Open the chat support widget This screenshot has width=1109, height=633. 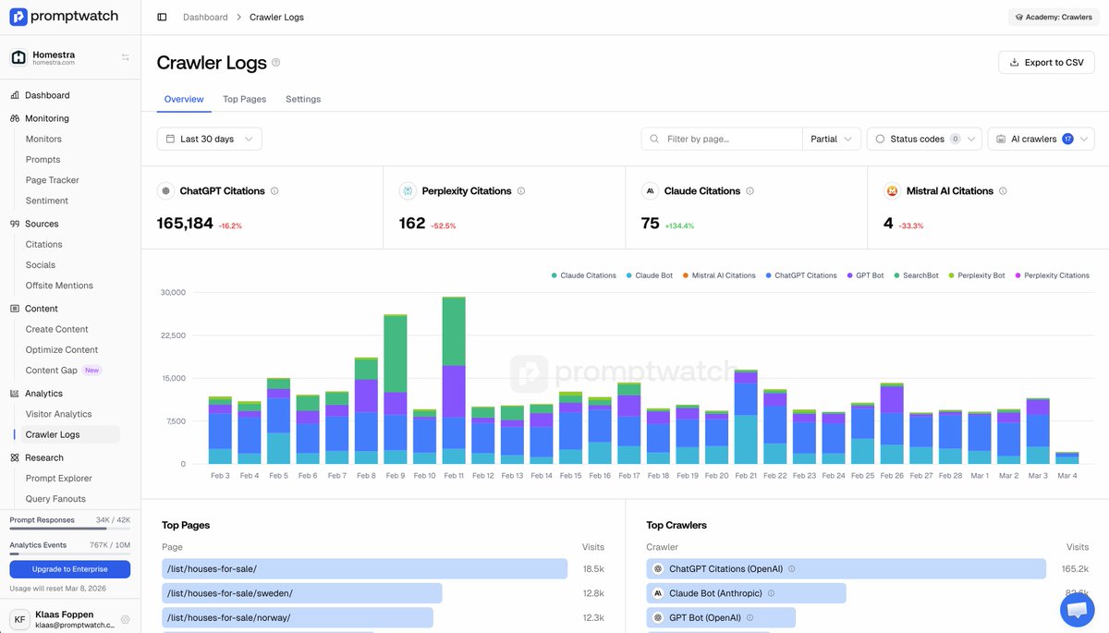pos(1077,609)
